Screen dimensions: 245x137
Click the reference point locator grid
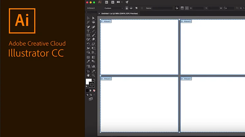coord(187,8)
